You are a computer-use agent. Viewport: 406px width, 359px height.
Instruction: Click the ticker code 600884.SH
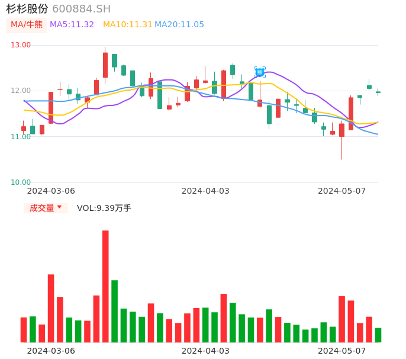(81, 9)
